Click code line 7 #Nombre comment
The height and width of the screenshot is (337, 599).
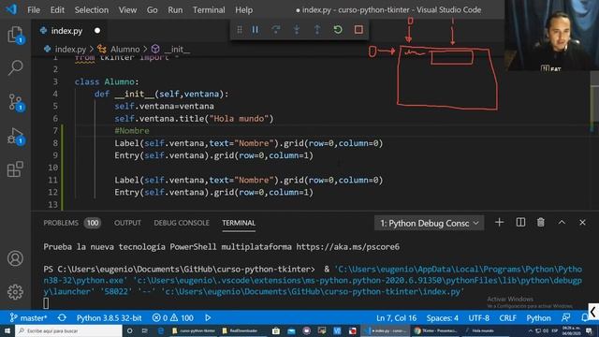[x=132, y=131]
